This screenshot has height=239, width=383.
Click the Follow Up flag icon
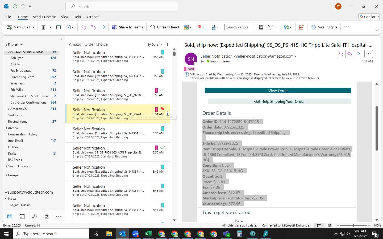pyautogui.click(x=199, y=27)
